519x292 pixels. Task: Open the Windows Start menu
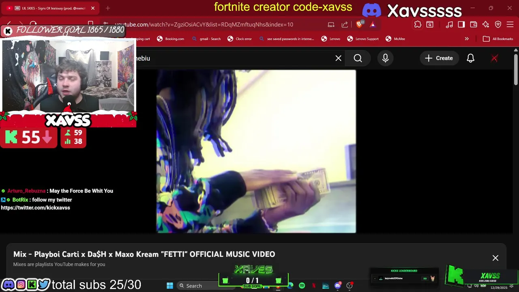[x=170, y=286]
